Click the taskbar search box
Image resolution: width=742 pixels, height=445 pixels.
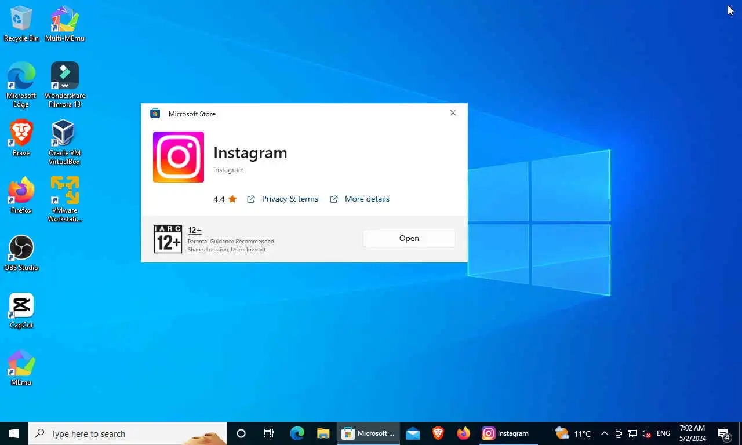pos(128,433)
